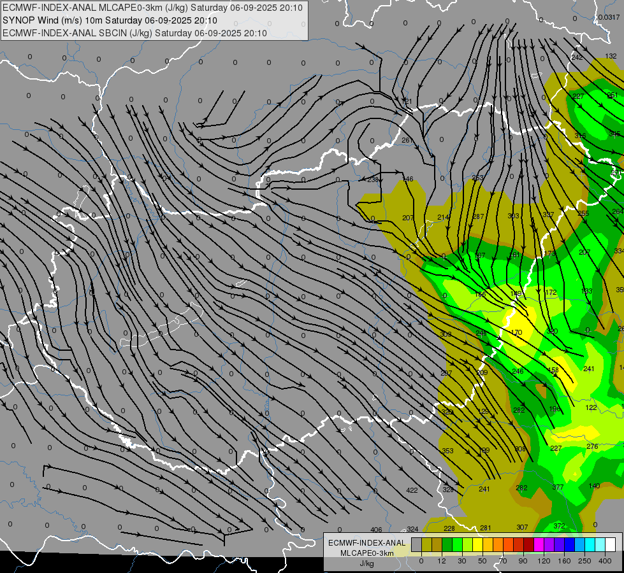Click the legend label MLCAPE0-3km
Image resolution: width=624 pixels, height=573 pixels.
pos(366,553)
